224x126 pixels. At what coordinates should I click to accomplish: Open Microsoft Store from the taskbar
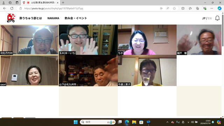tap(141, 122)
